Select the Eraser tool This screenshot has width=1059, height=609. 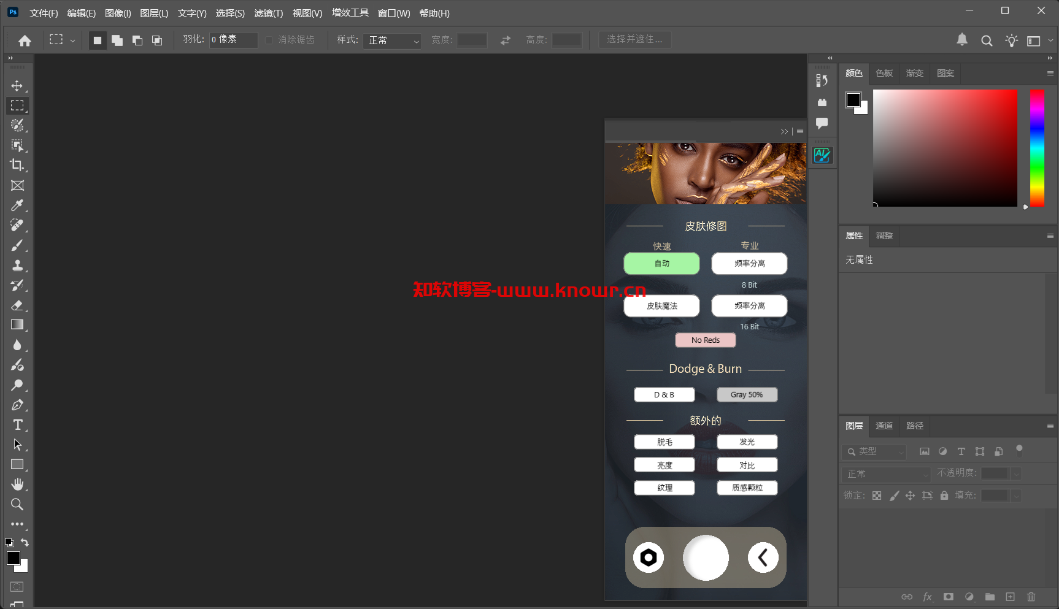click(17, 305)
